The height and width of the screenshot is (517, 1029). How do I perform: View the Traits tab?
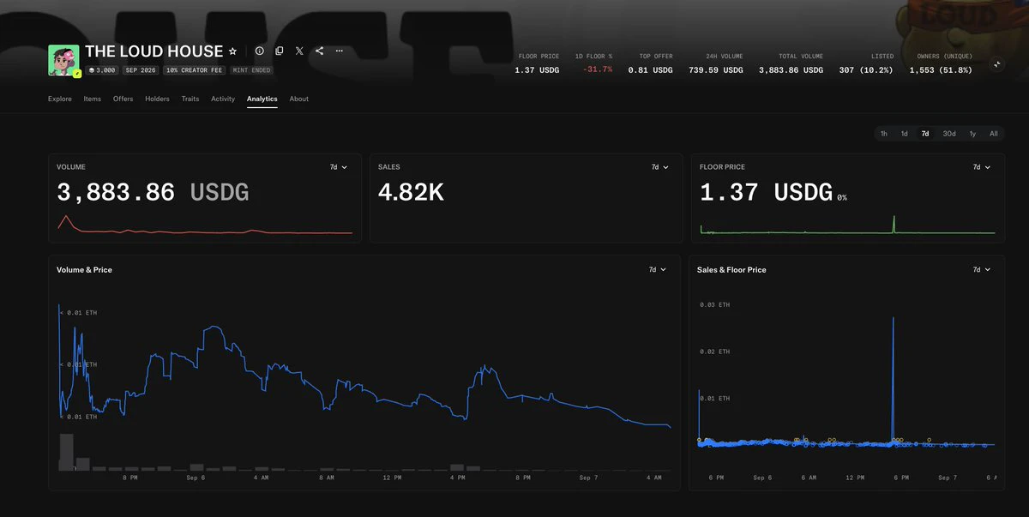(x=190, y=99)
